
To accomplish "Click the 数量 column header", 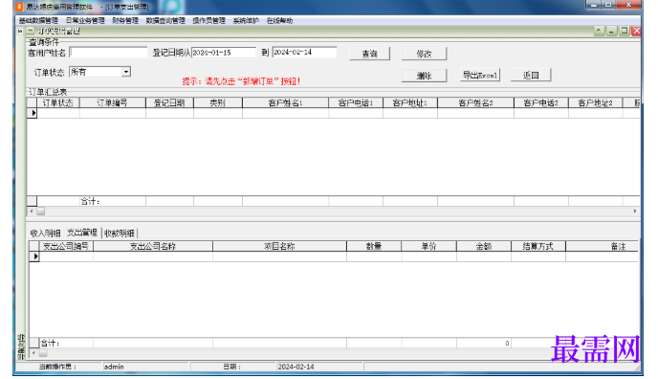I will tap(374, 246).
